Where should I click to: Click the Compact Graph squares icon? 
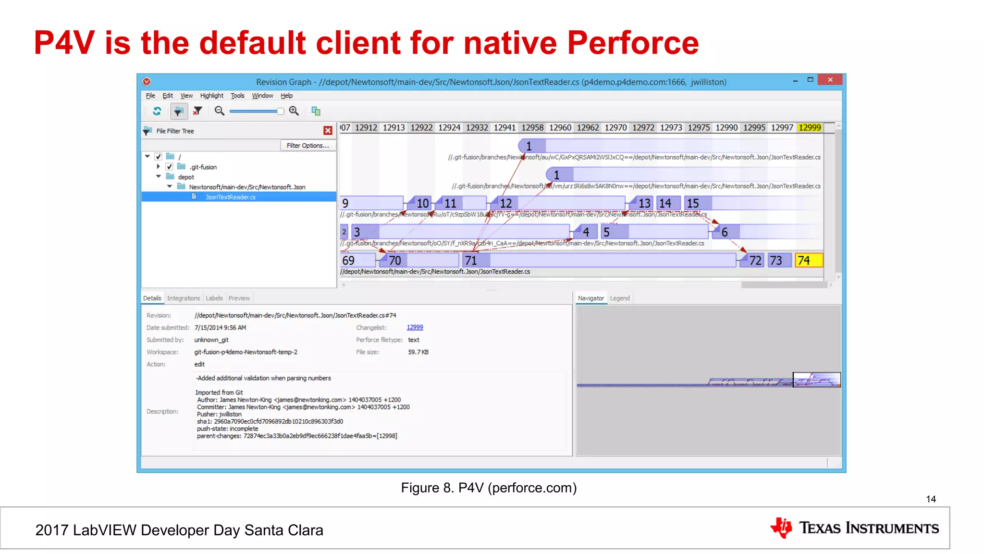316,111
